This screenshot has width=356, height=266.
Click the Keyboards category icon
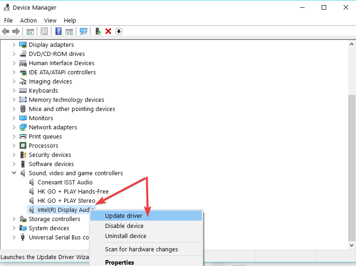(22, 90)
